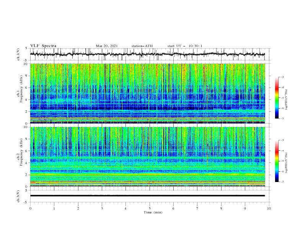Click inside the ch.2 spectrogram panel
The width and height of the screenshot is (303, 234).
[x=147, y=157]
